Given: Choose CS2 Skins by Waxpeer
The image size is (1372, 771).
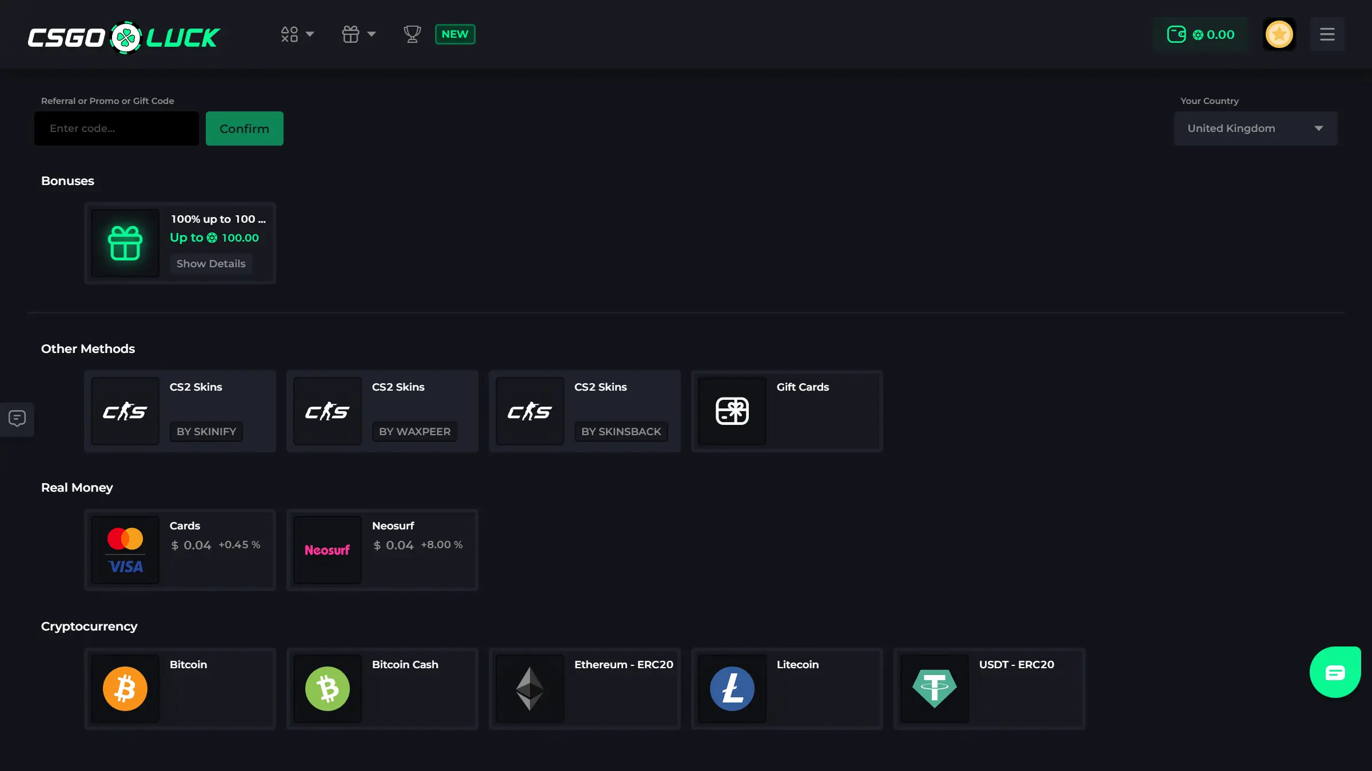Looking at the screenshot, I should tap(382, 411).
